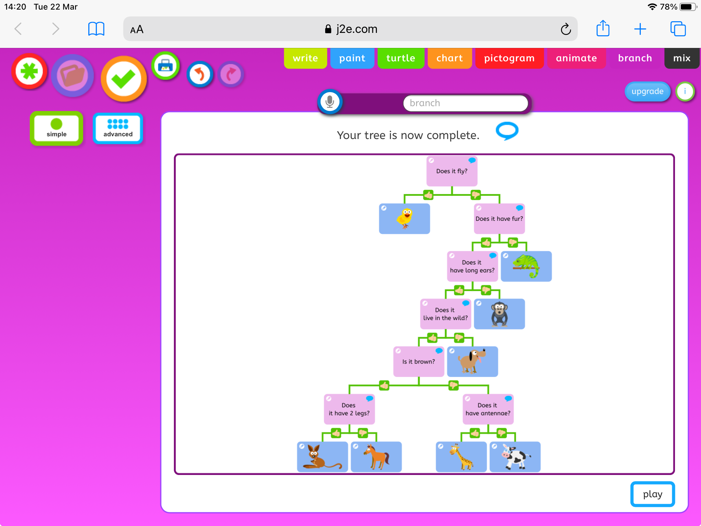Viewport: 701px width, 526px height.
Task: Select the Is it brown node
Action: pos(419,362)
